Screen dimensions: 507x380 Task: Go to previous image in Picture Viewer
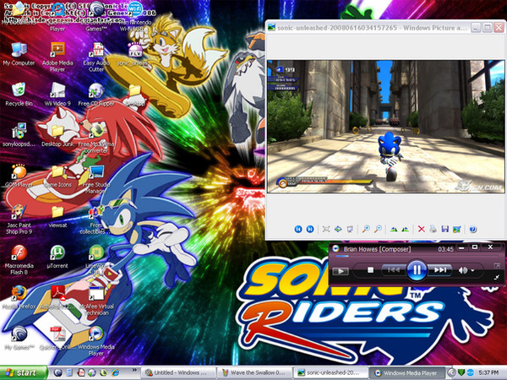pyautogui.click(x=298, y=229)
